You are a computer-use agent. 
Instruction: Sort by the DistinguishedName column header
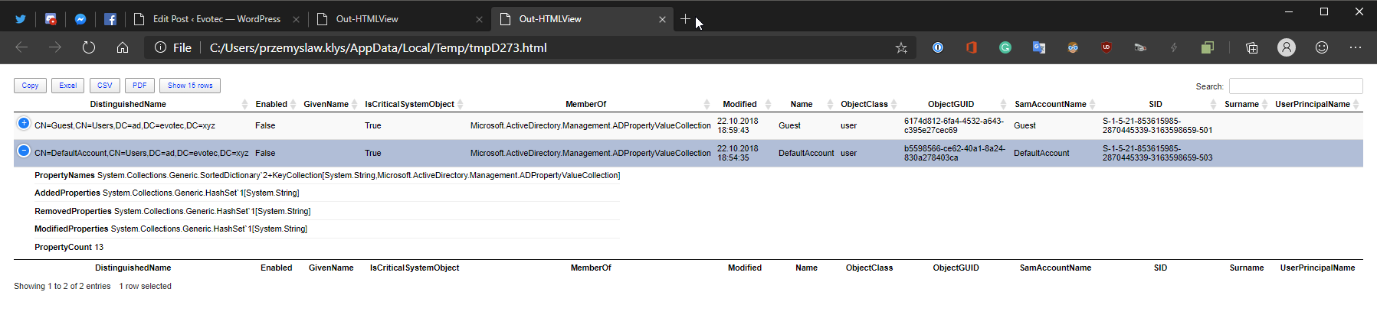click(128, 104)
